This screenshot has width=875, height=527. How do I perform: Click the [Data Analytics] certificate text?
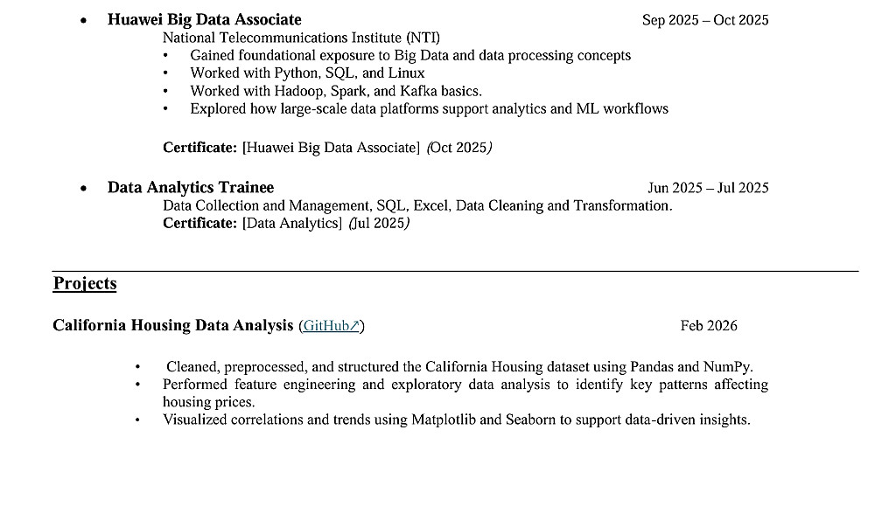tap(291, 224)
